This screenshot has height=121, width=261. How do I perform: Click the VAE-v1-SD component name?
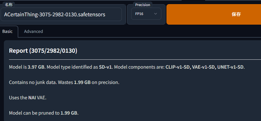tap(204, 67)
